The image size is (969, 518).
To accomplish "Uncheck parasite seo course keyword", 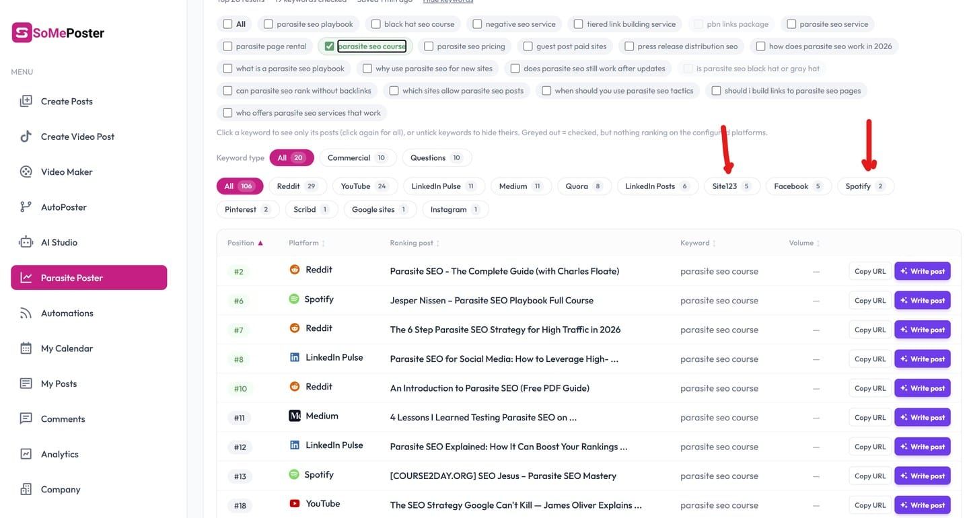I will [329, 46].
